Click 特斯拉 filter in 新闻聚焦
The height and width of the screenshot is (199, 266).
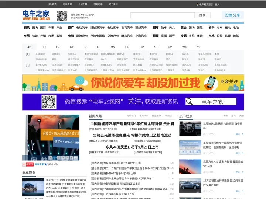(x=168, y=116)
